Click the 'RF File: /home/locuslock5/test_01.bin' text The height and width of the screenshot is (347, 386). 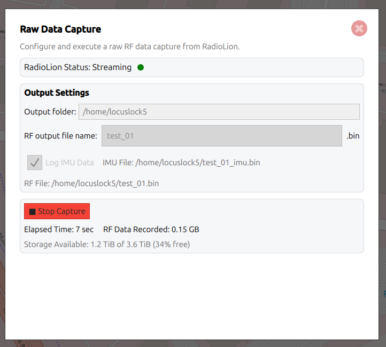click(x=91, y=183)
